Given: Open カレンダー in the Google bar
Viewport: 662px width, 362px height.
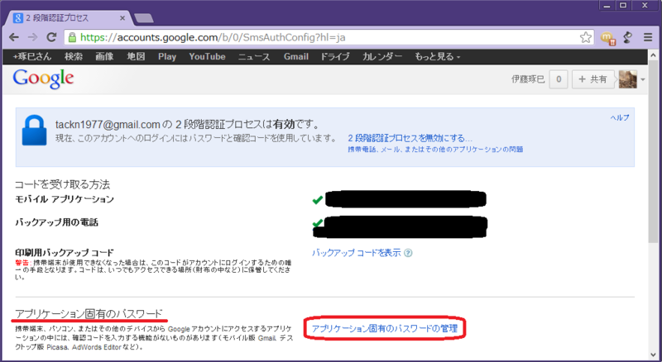Looking at the screenshot, I should pyautogui.click(x=382, y=56).
